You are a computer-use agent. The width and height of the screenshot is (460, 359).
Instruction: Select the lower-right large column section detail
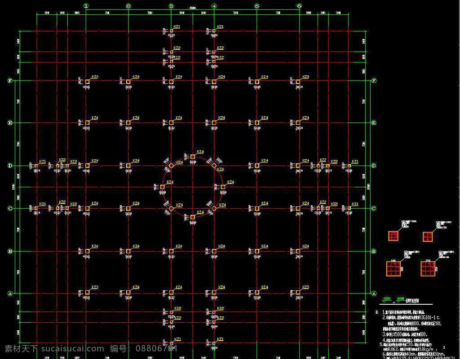428,268
